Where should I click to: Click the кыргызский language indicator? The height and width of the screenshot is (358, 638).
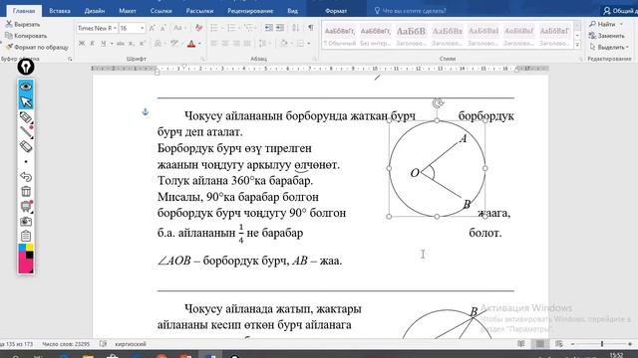coord(131,344)
